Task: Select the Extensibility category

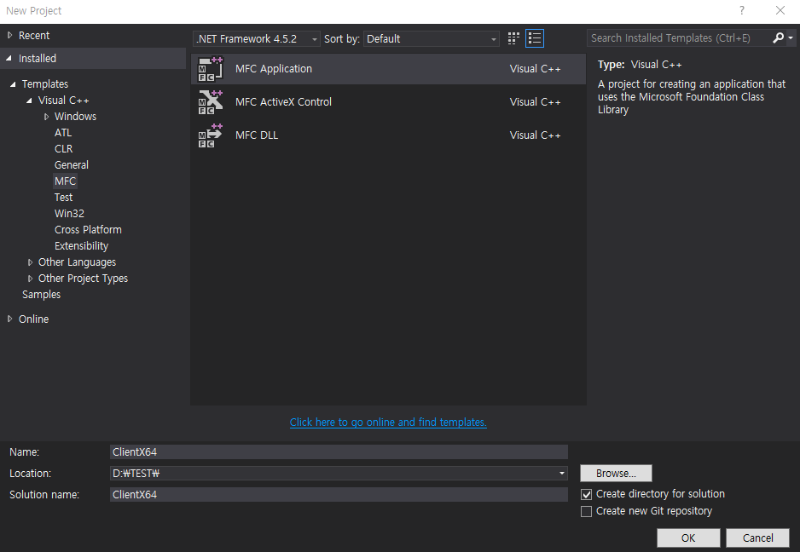Action: [x=82, y=246]
